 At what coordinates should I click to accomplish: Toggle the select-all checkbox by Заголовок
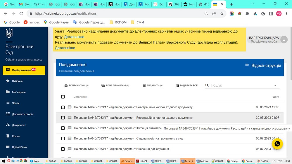(x=63, y=97)
